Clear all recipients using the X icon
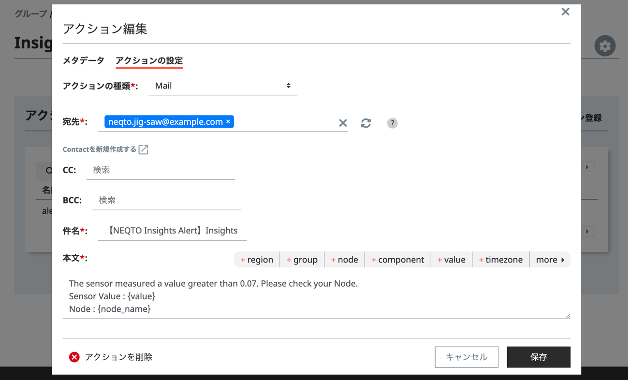 tap(343, 123)
